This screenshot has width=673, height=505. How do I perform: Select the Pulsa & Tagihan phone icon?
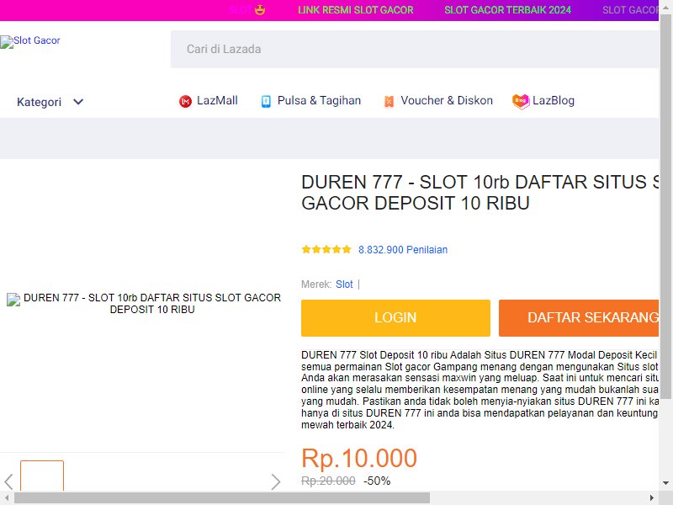pyautogui.click(x=266, y=101)
